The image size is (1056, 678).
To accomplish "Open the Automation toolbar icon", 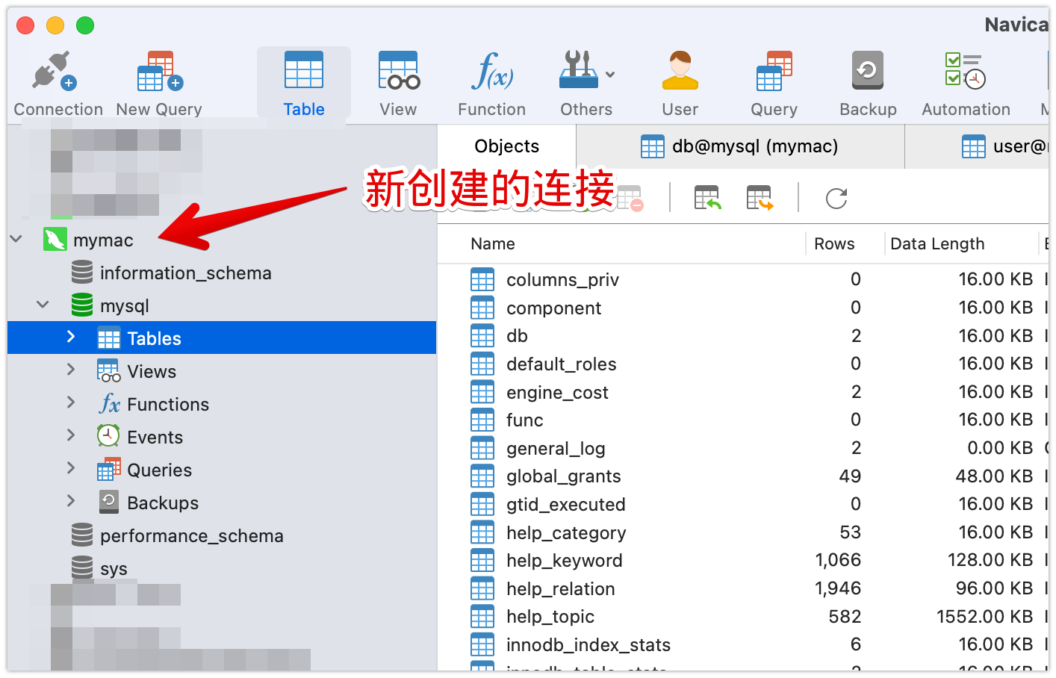I will (x=965, y=72).
